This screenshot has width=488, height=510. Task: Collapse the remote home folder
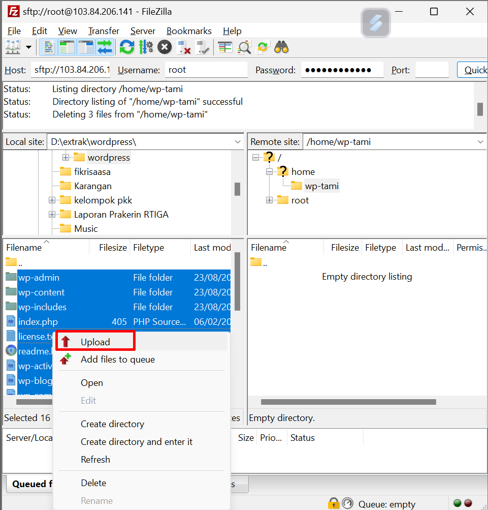coord(269,171)
